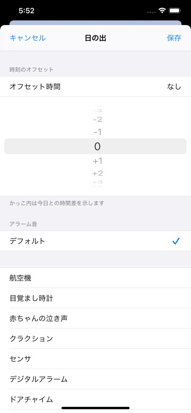Collapse the オフセット時間 row
191x413 pixels.
(x=95, y=86)
